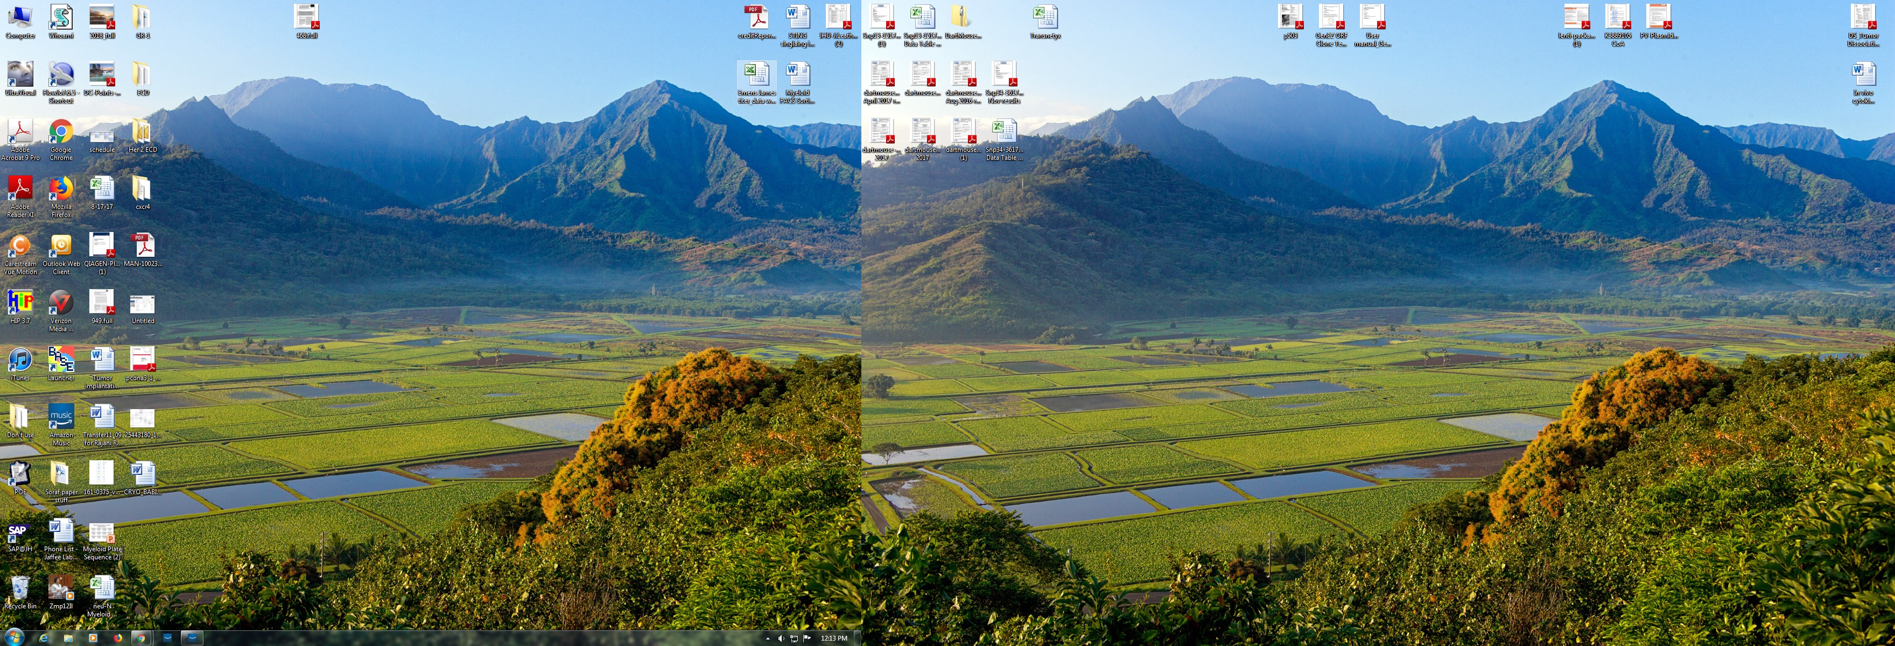Show hidden system tray icons
This screenshot has height=646, width=1895.
click(x=767, y=638)
